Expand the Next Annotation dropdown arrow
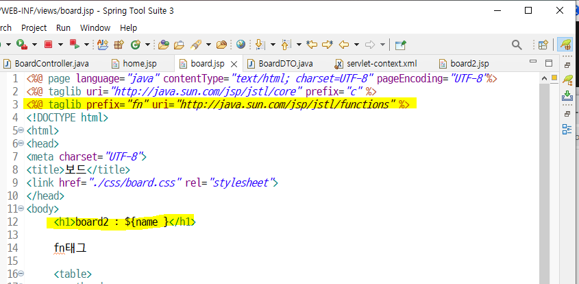Screen dimensions: 579x284 click(x=273, y=45)
